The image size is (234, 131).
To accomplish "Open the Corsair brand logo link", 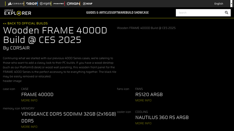I will 16,3.
